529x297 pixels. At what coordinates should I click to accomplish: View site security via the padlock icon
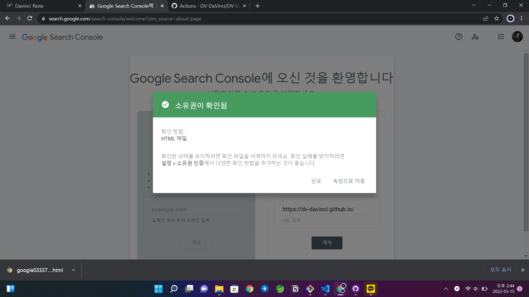pyautogui.click(x=43, y=18)
